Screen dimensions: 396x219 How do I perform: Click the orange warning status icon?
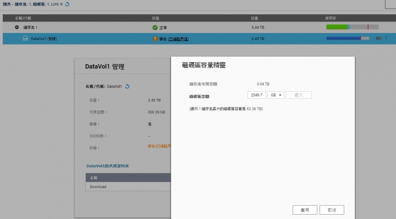155,39
